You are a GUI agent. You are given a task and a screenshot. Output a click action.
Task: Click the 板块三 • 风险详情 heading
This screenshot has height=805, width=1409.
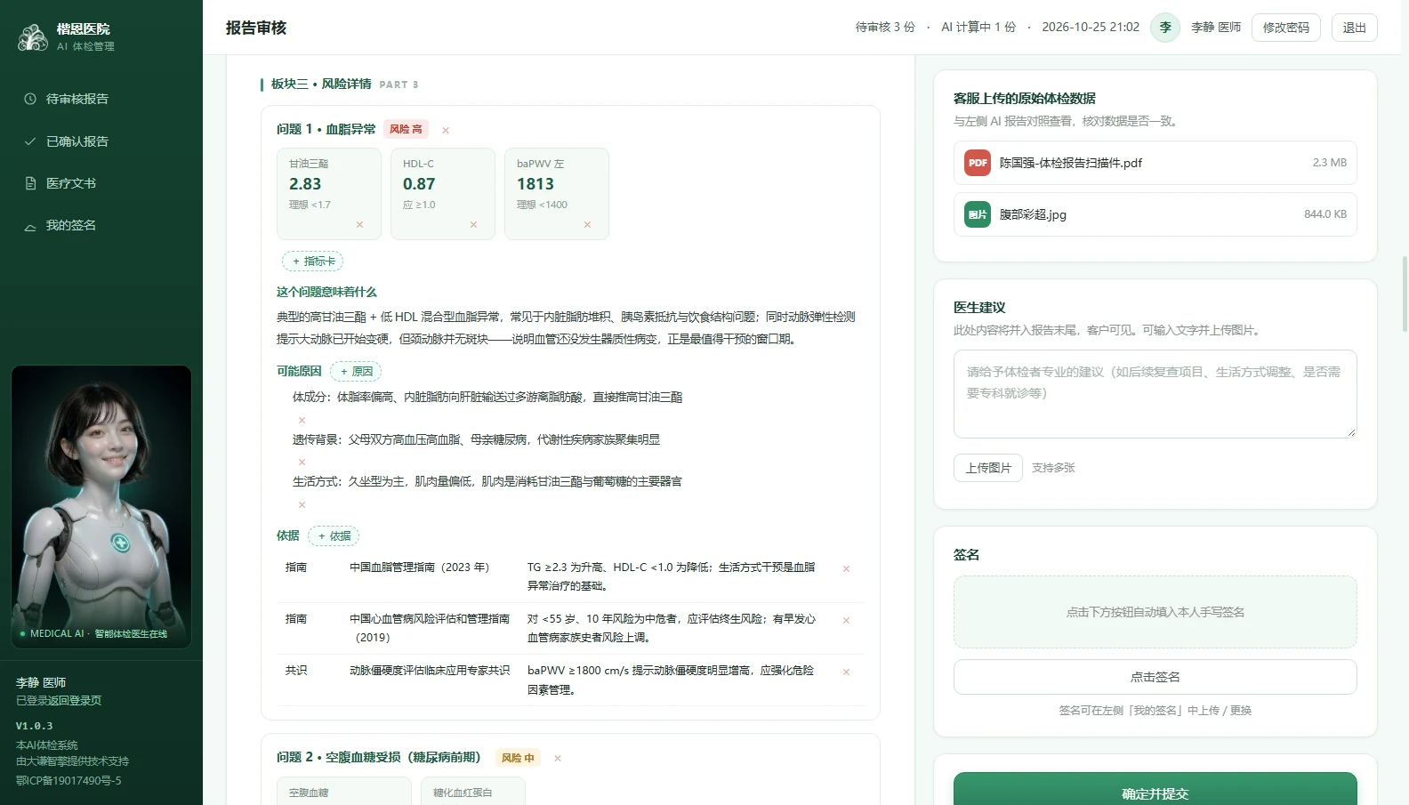(321, 84)
